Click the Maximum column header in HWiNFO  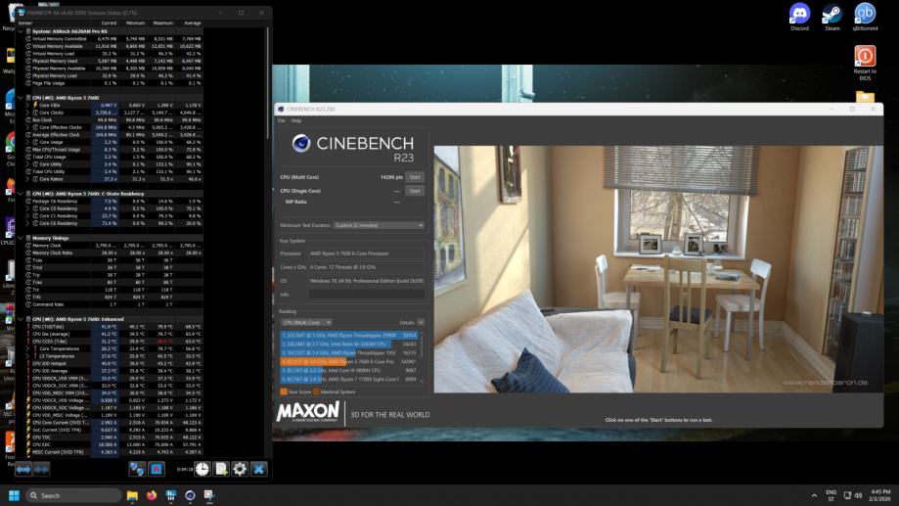162,23
